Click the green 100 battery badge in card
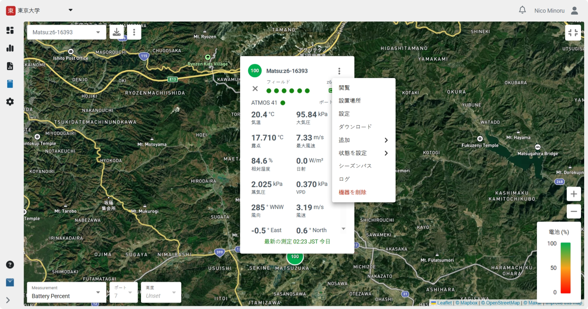The image size is (588, 309). (255, 71)
